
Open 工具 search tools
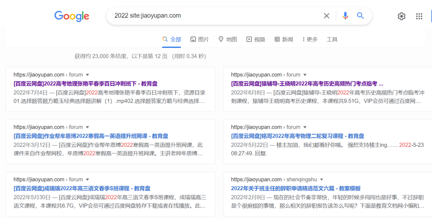click(332, 39)
